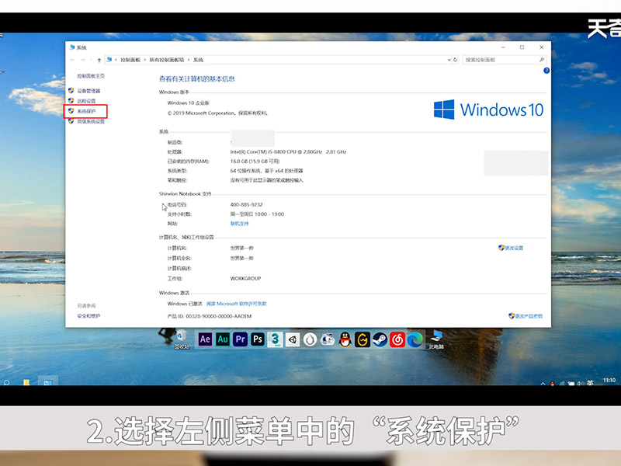Select control panel window taskbar button
Screen dimensions: 621x466
[x=47, y=382]
